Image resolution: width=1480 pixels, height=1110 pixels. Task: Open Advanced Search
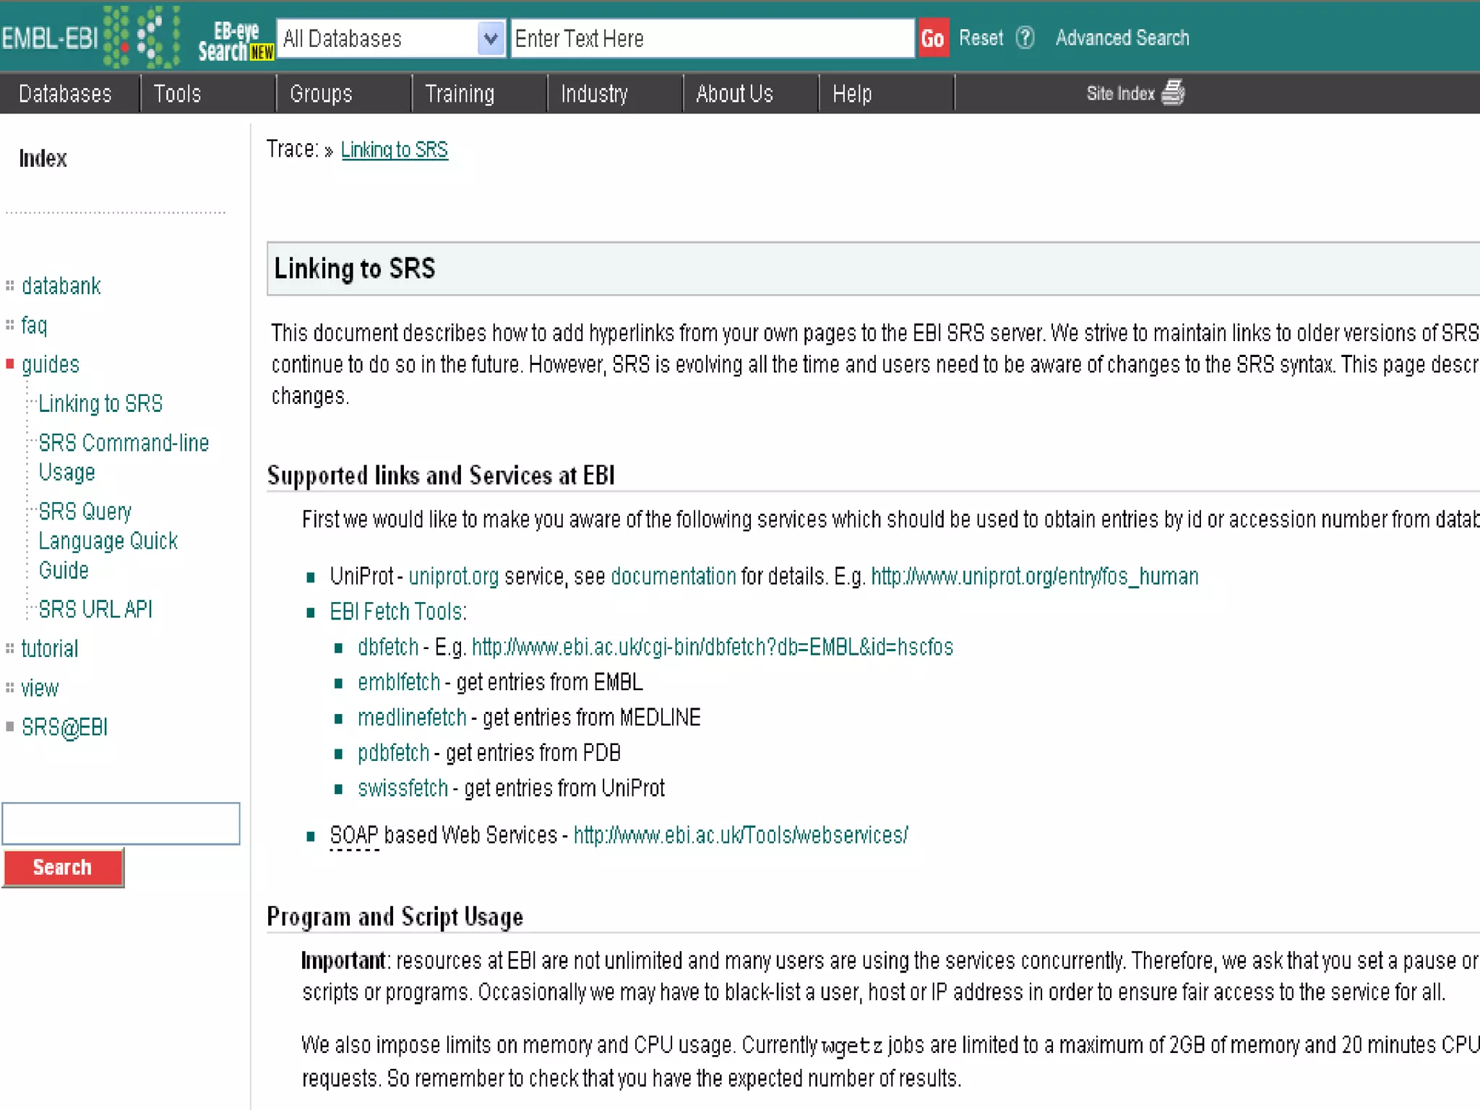coord(1122,38)
